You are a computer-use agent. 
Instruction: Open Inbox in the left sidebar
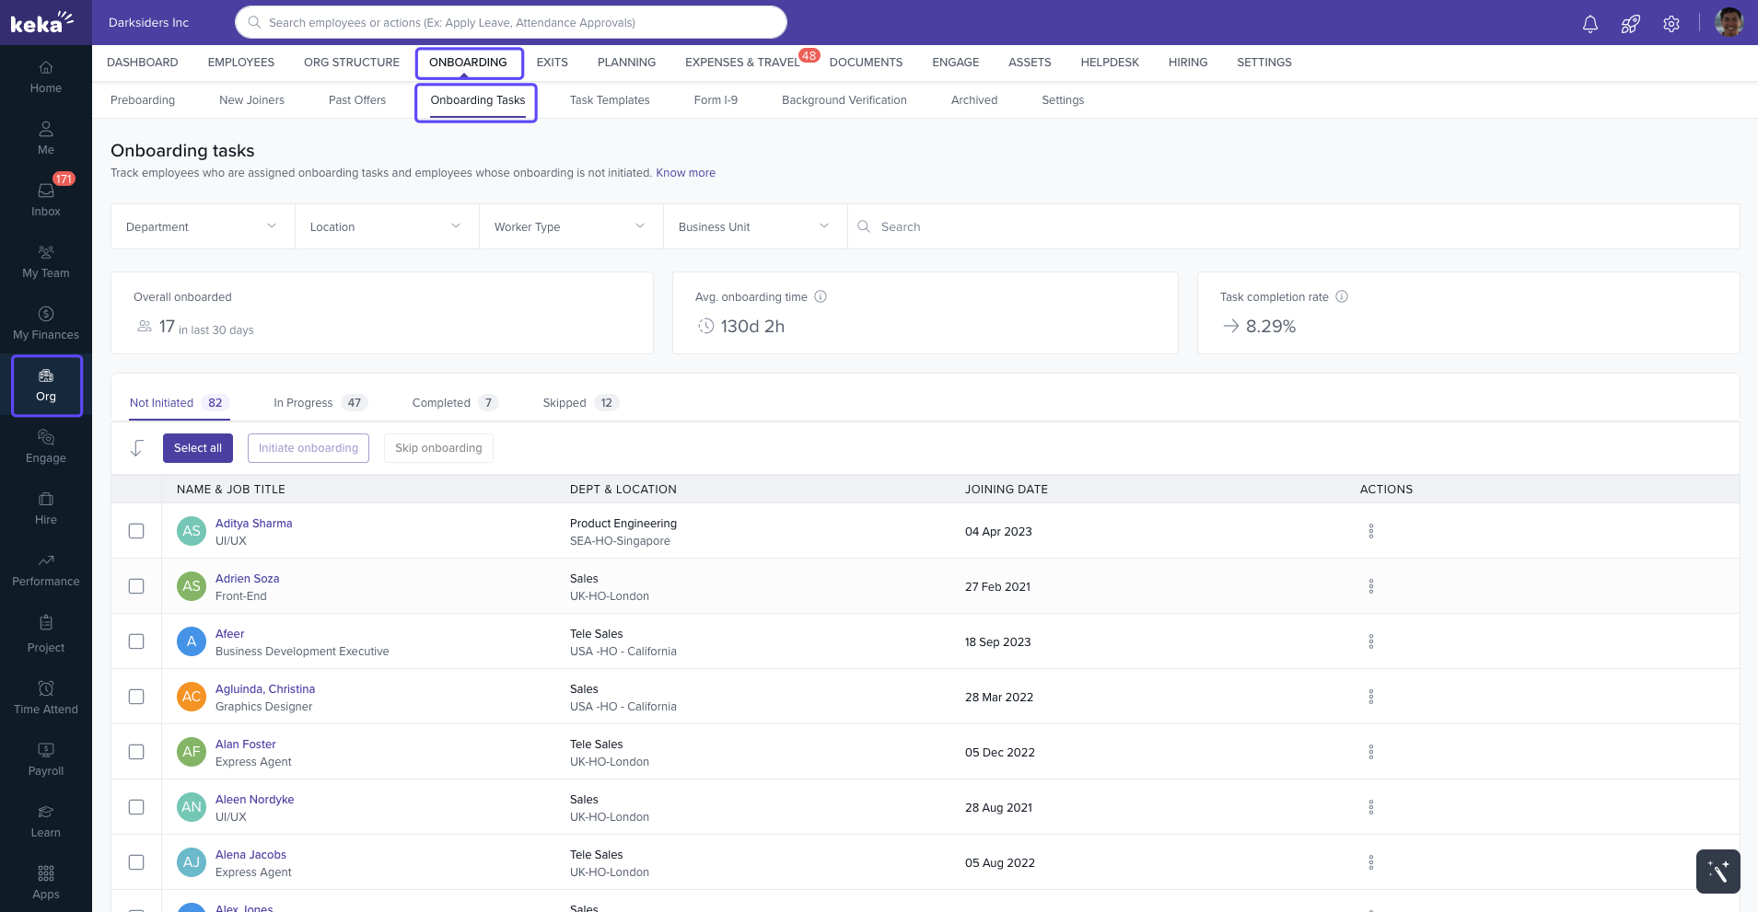click(46, 199)
